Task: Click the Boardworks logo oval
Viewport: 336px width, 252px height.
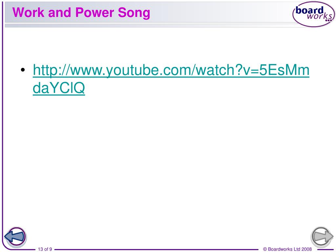Action: pos(314,14)
